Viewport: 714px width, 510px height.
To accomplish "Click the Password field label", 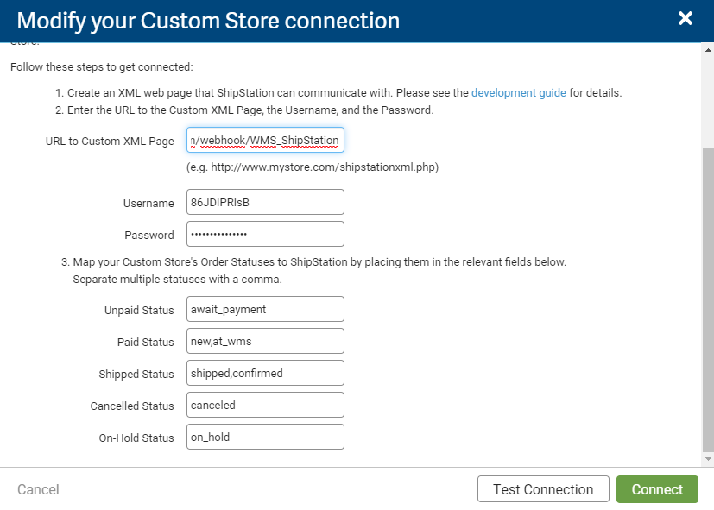I will (148, 235).
